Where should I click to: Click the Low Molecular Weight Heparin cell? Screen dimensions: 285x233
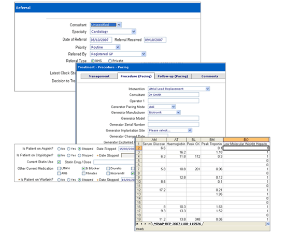246,144
